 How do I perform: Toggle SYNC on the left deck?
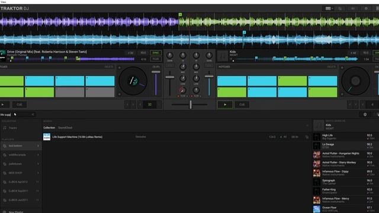point(156,53)
